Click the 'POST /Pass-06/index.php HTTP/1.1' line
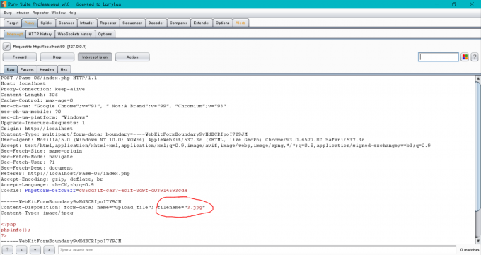481x255 pixels. [x=49, y=78]
